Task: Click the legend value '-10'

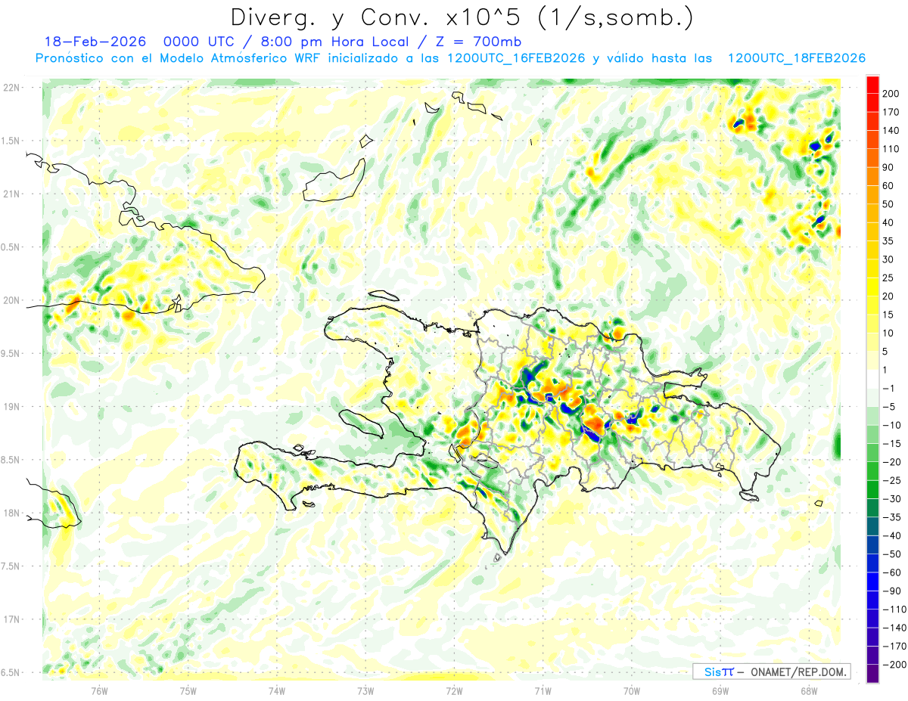Action: point(893,425)
